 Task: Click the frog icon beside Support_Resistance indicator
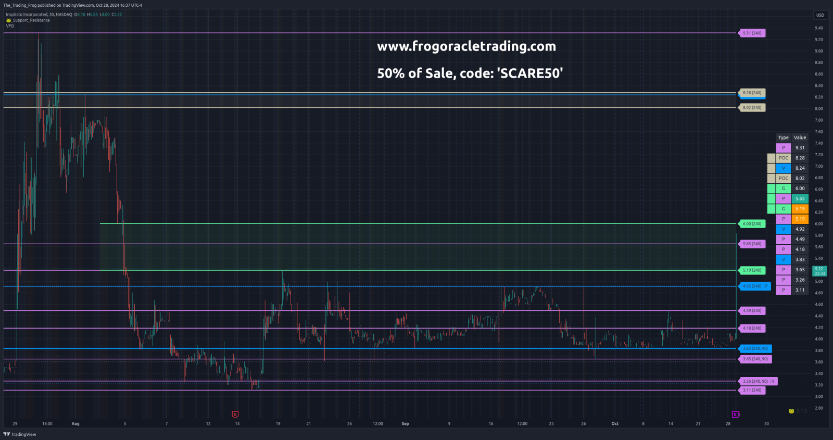[x=8, y=20]
